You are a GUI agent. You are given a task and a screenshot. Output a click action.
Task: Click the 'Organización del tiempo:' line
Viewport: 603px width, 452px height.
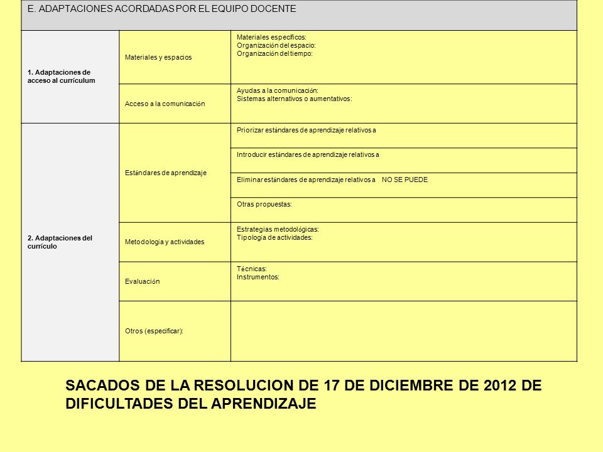point(274,53)
